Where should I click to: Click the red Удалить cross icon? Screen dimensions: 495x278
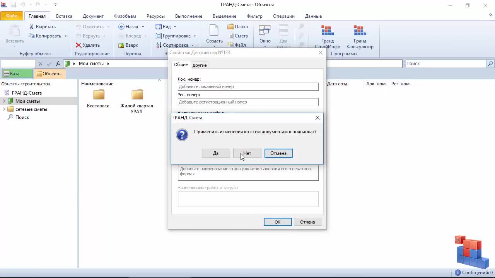(x=78, y=45)
